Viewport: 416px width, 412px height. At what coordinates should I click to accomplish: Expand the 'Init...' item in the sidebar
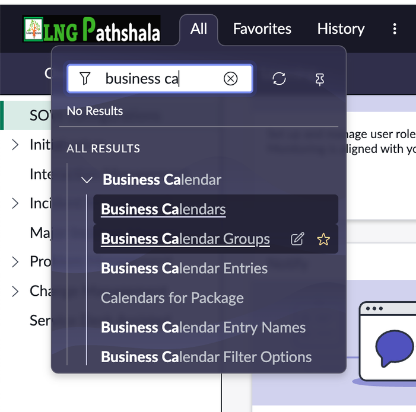pyautogui.click(x=15, y=145)
